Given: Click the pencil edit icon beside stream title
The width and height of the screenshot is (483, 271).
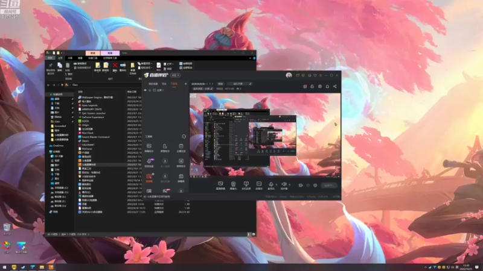Looking at the screenshot, I should pyautogui.click(x=251, y=84).
